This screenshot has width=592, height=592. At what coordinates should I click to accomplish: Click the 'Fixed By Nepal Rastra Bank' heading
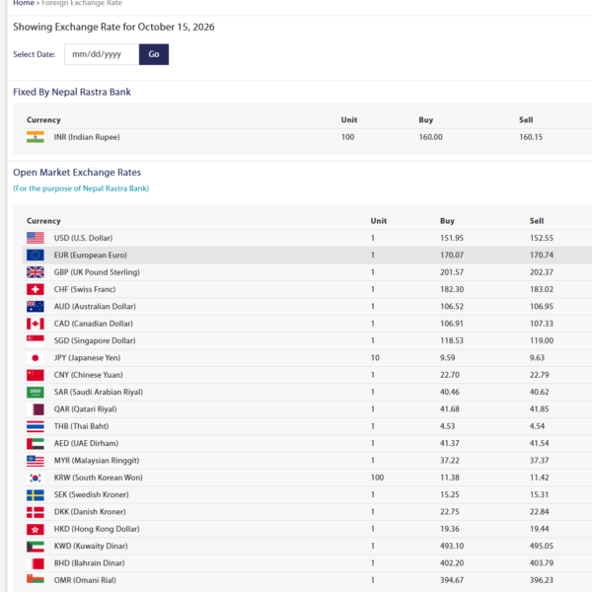tap(72, 92)
